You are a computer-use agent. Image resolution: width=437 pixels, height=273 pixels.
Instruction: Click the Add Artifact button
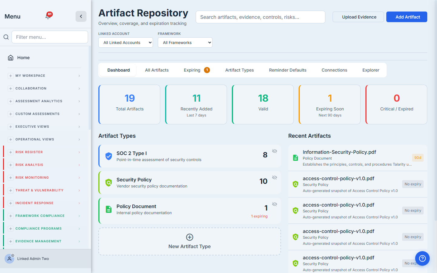(x=407, y=17)
